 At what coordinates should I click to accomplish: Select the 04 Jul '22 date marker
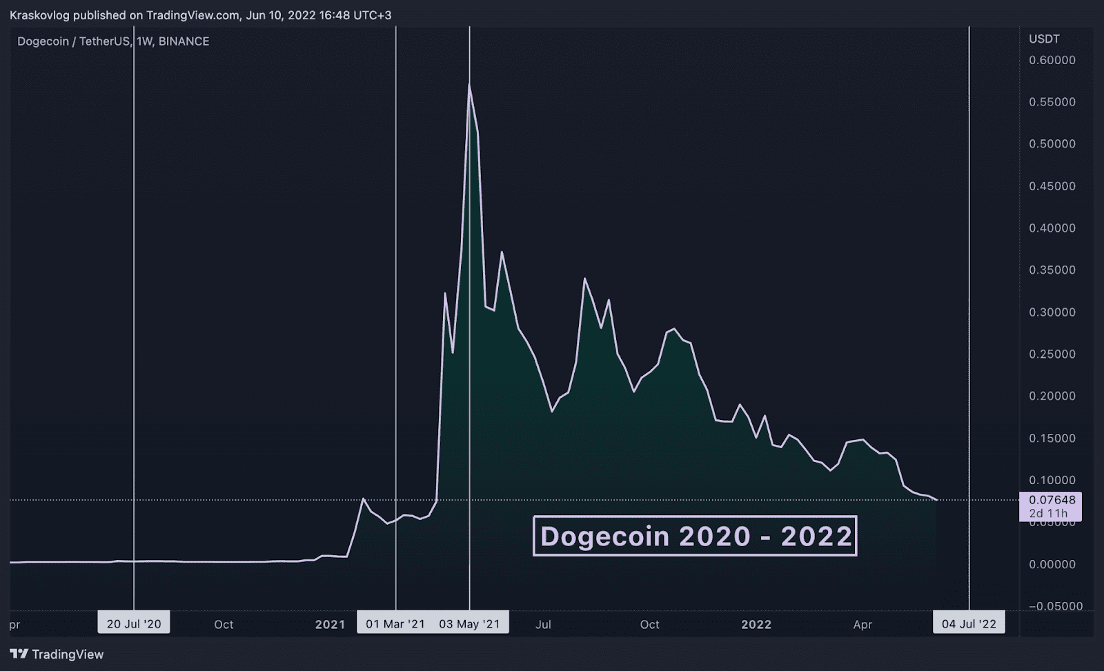point(969,623)
